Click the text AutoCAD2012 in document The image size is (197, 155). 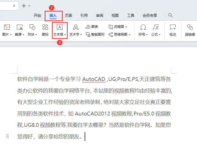(x=92, y=114)
